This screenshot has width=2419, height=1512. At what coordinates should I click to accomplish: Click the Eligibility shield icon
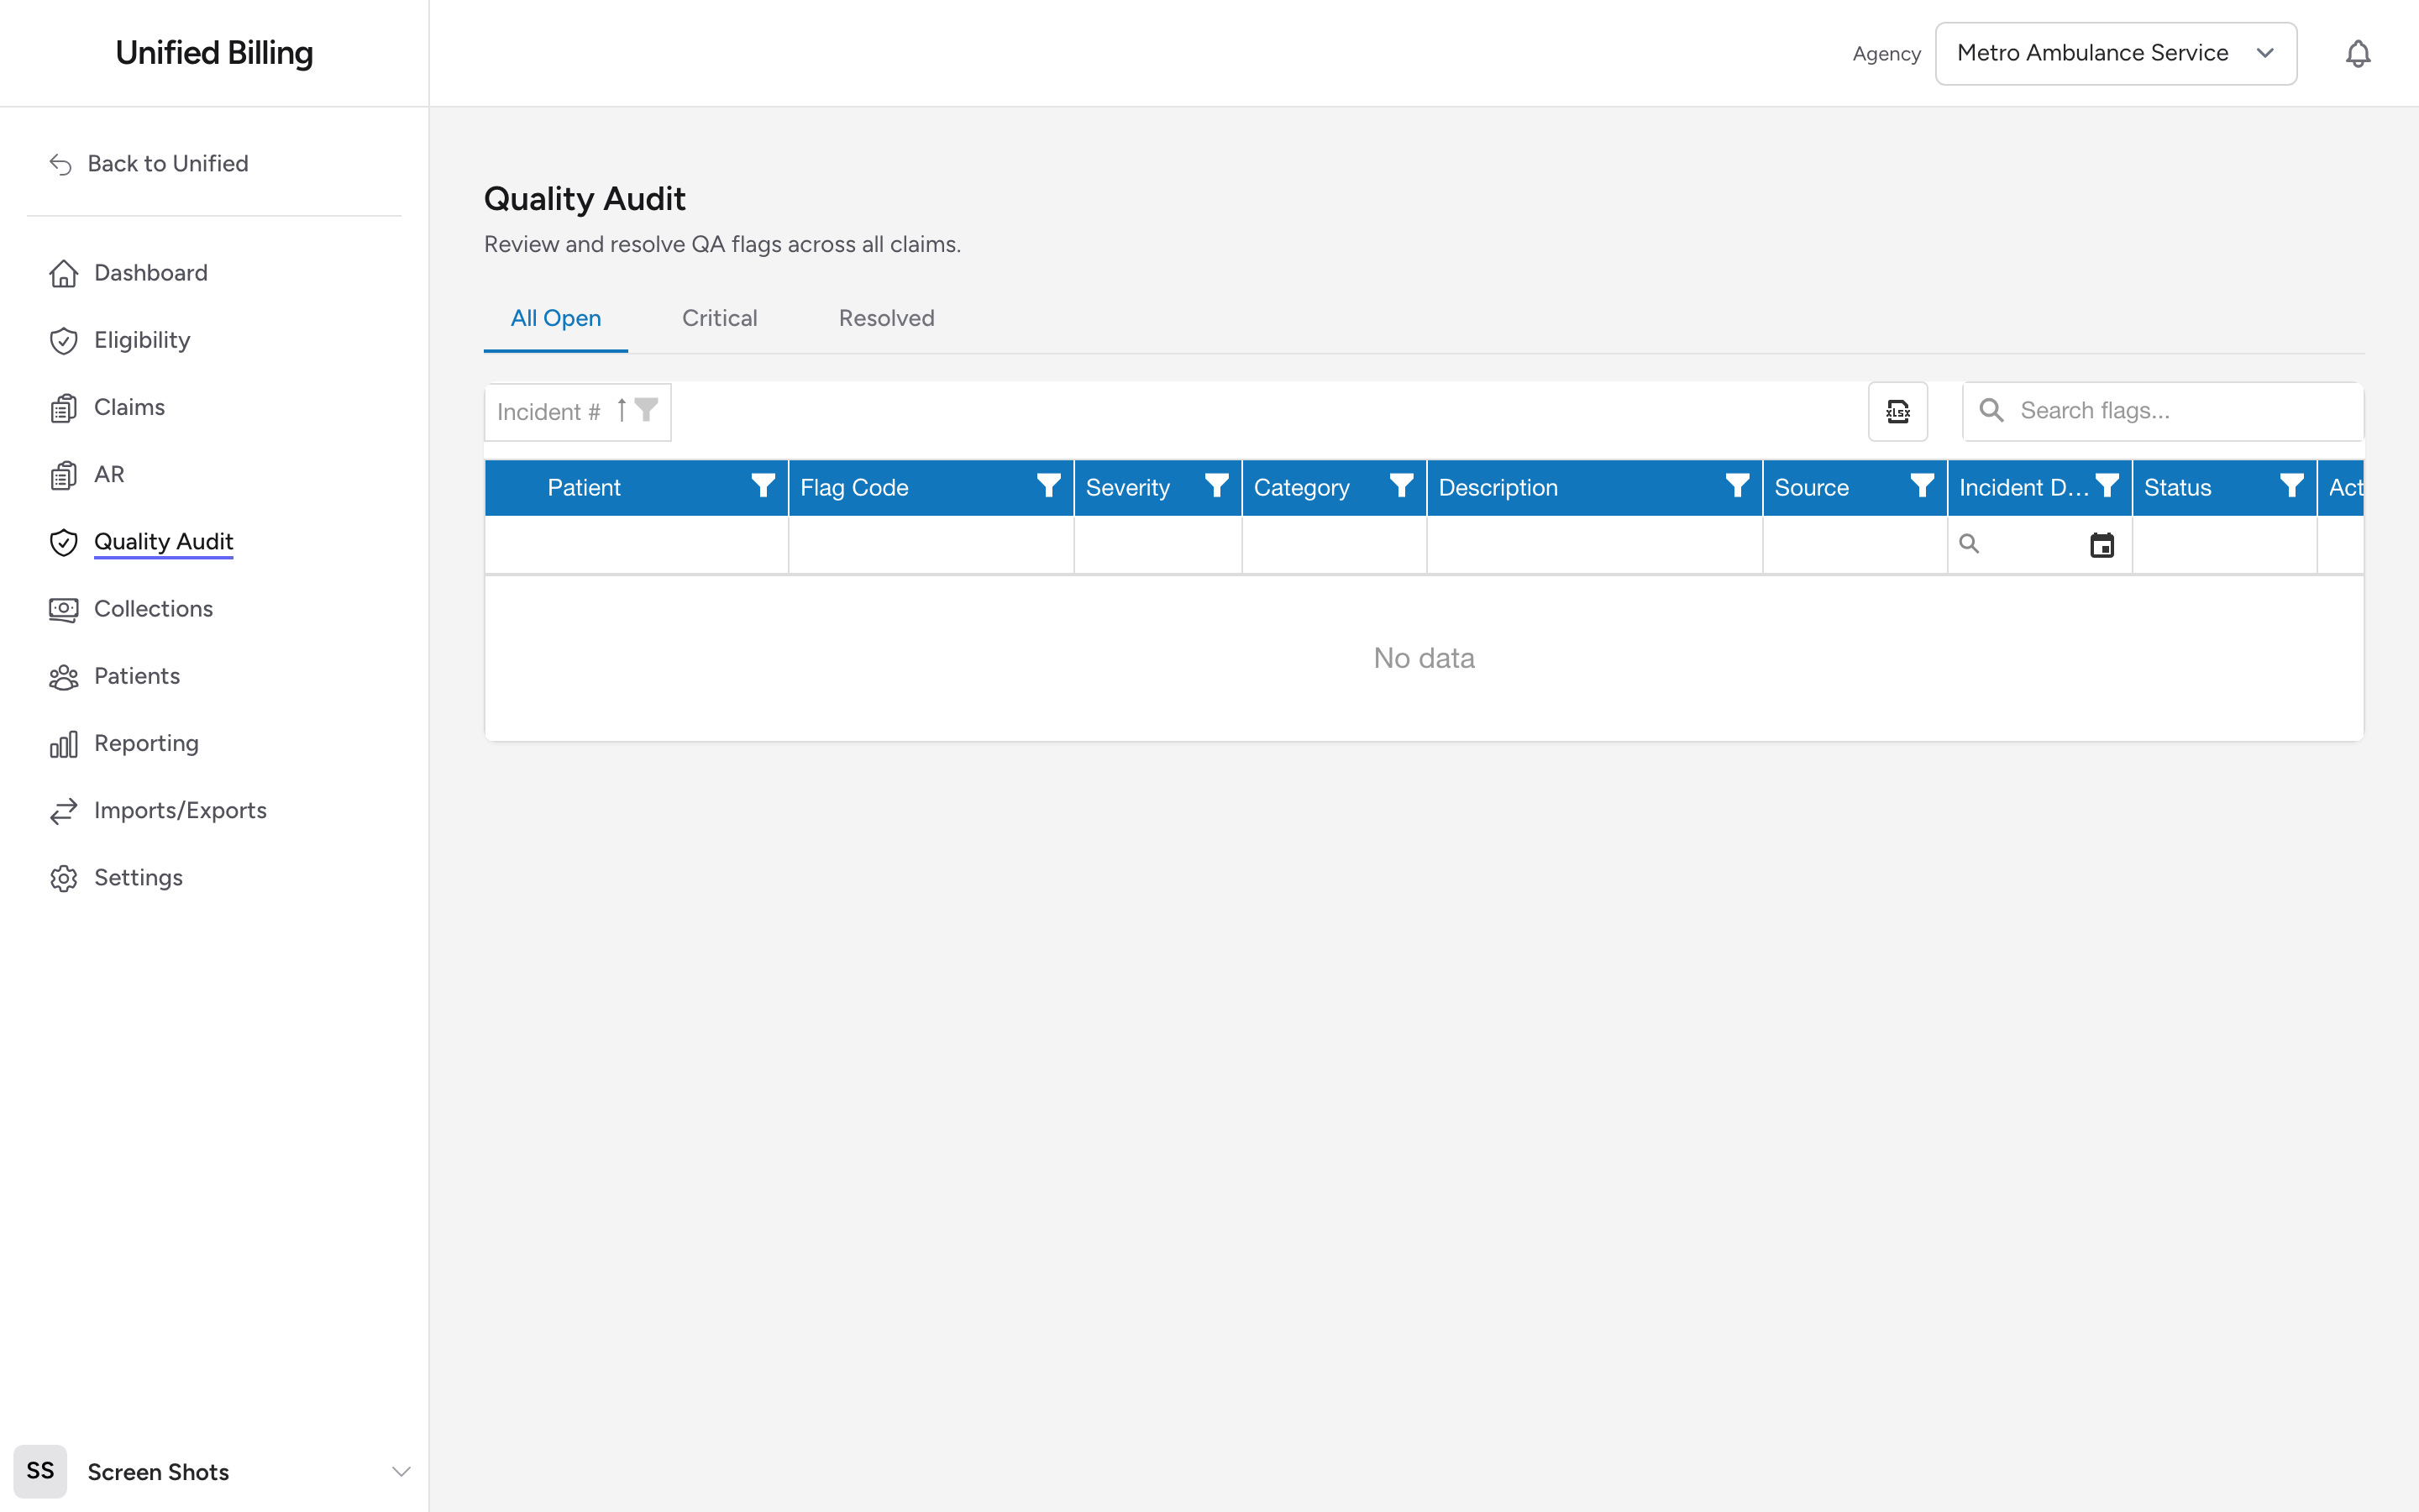[64, 340]
